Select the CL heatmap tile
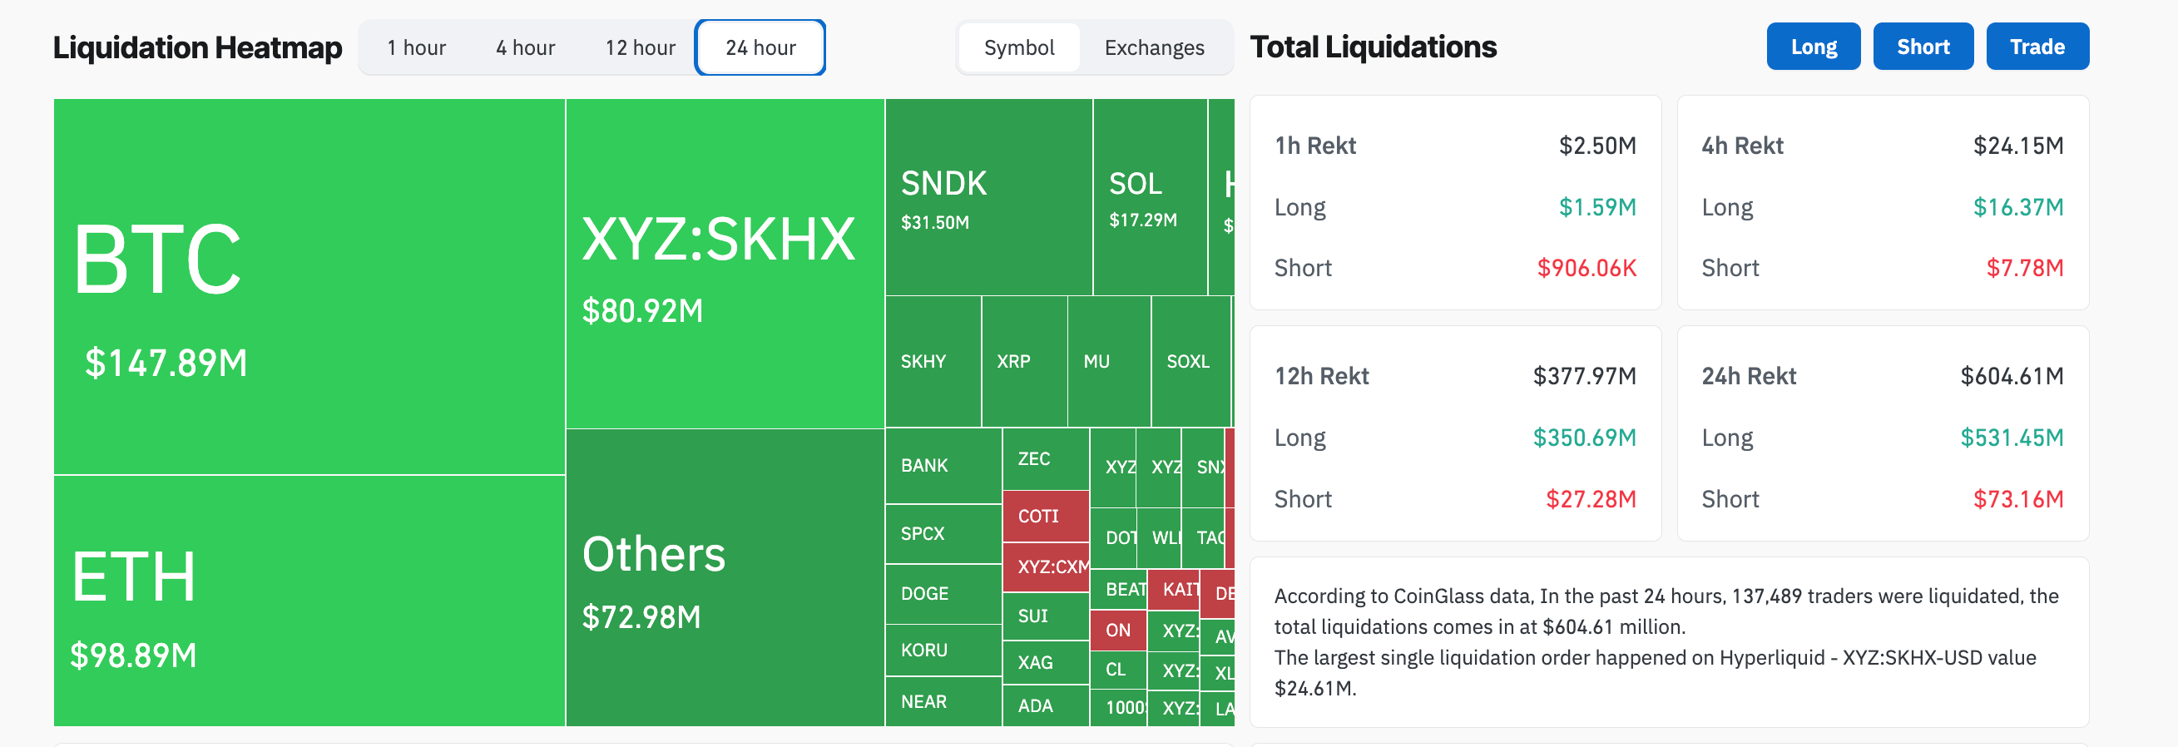This screenshot has height=747, width=2178. click(x=1118, y=670)
